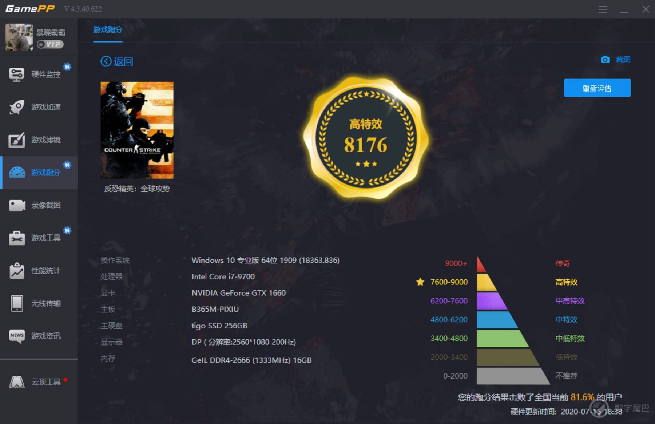Click the back arrow circle icon
This screenshot has height=424, width=655.
tap(106, 61)
